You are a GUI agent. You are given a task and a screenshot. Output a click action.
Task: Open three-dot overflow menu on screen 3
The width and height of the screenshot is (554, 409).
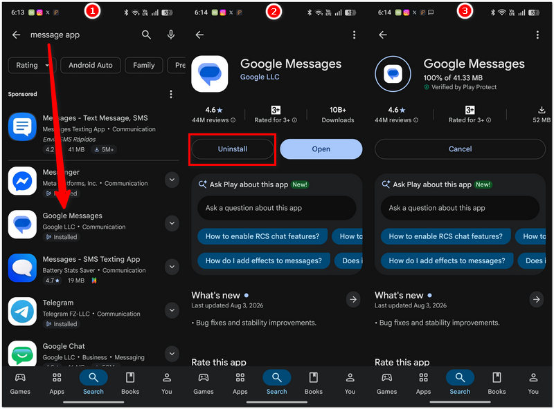coord(537,35)
